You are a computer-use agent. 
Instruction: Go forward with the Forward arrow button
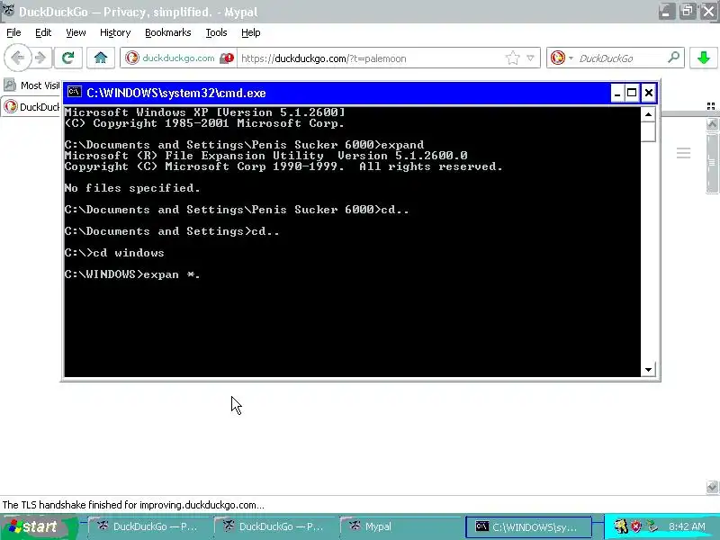[x=40, y=58]
